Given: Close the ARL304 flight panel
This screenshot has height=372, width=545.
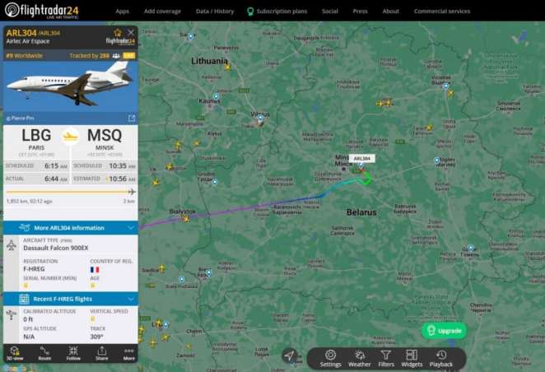Looking at the screenshot, I should pyautogui.click(x=131, y=33).
